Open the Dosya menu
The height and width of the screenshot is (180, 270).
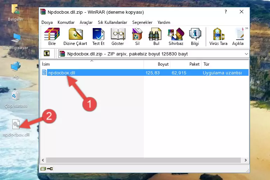coord(47,22)
